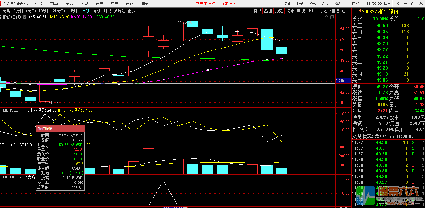425x208 pixels.
Task: Restore the window using the restore icon
Action: pyautogui.click(x=413, y=3)
